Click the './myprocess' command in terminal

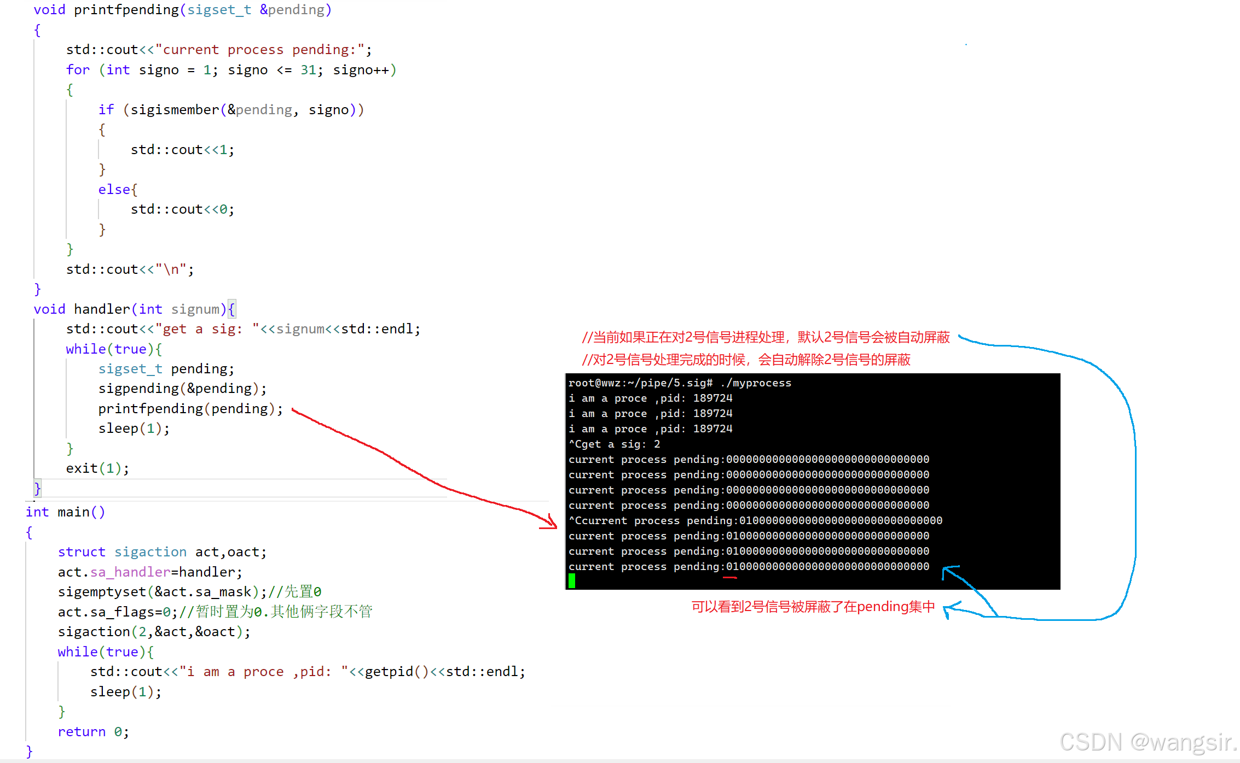click(756, 383)
